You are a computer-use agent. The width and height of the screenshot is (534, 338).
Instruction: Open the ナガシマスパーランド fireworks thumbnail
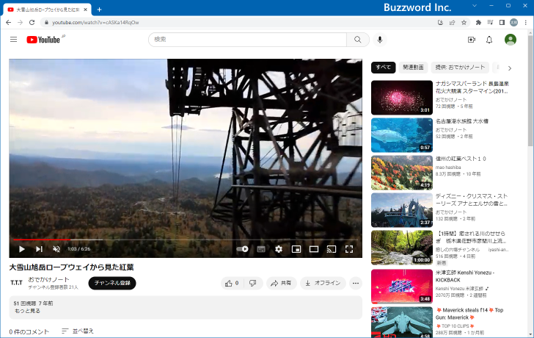(402, 98)
